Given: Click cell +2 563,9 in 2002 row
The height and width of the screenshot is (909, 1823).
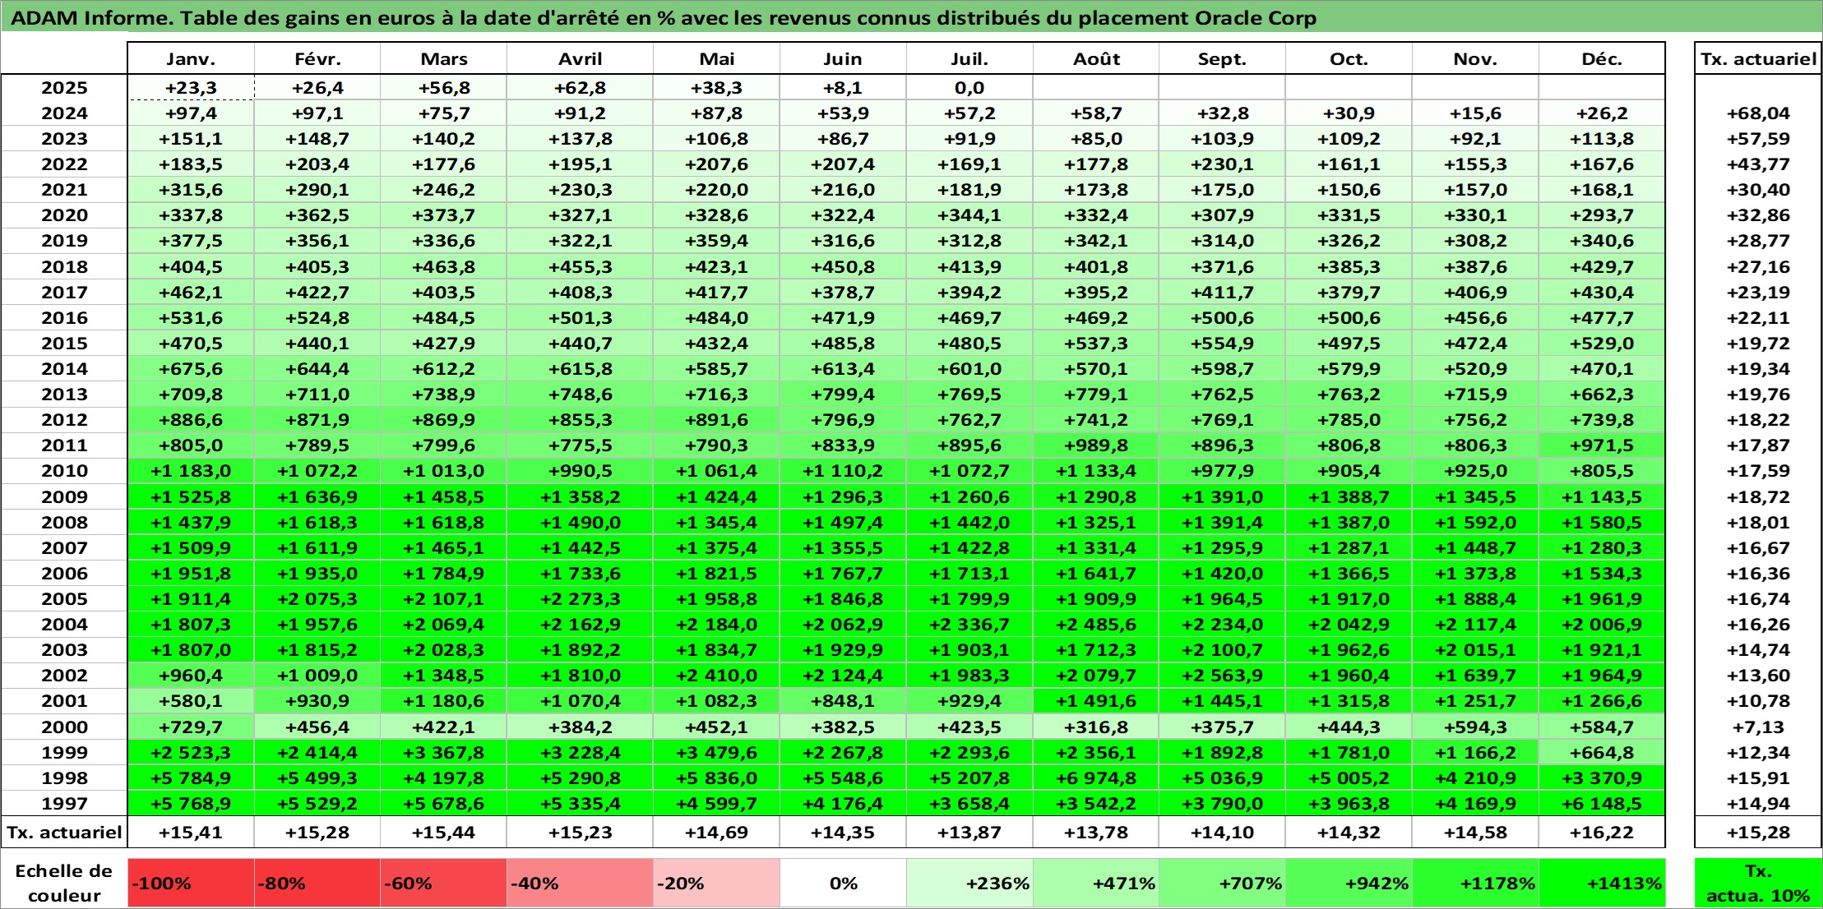Looking at the screenshot, I should pyautogui.click(x=1222, y=676).
